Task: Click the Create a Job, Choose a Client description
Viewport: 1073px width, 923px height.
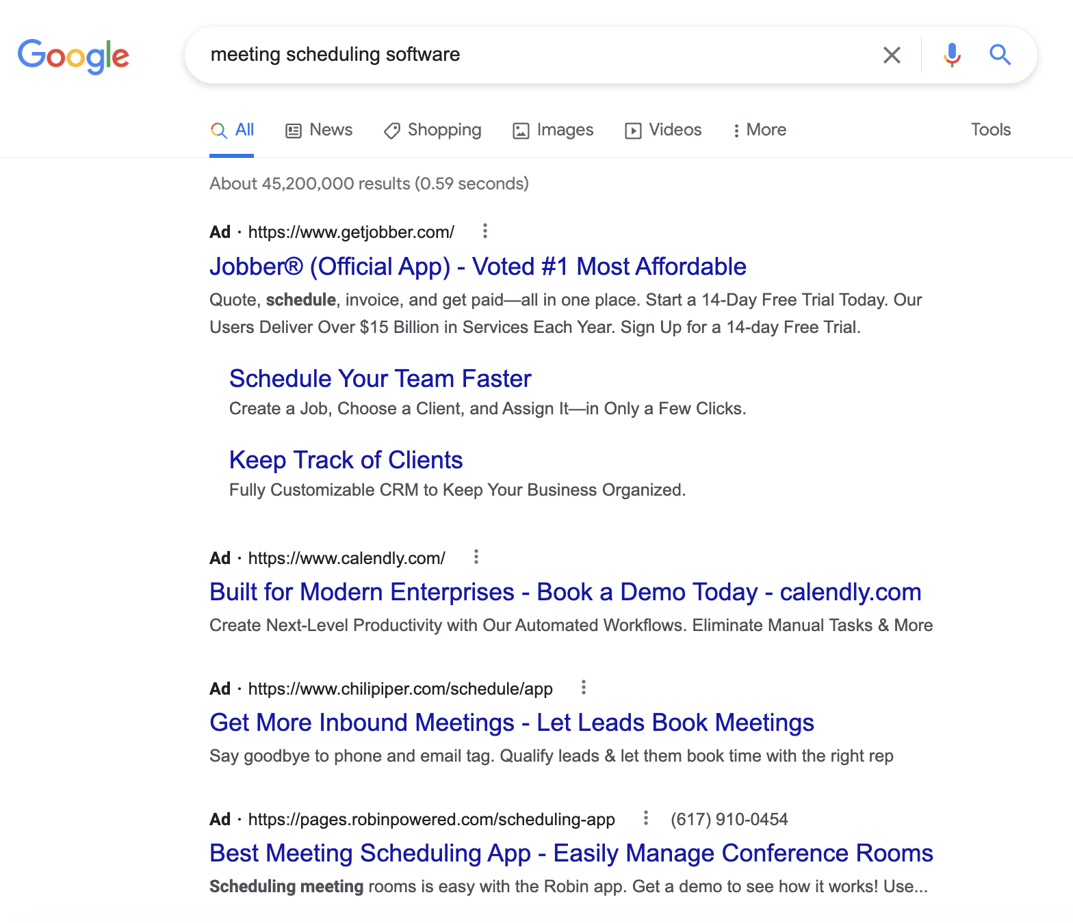Action: coord(487,409)
